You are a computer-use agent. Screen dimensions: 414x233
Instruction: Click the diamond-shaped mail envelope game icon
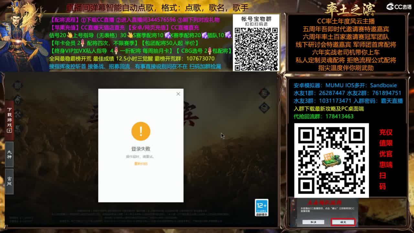[264, 107]
